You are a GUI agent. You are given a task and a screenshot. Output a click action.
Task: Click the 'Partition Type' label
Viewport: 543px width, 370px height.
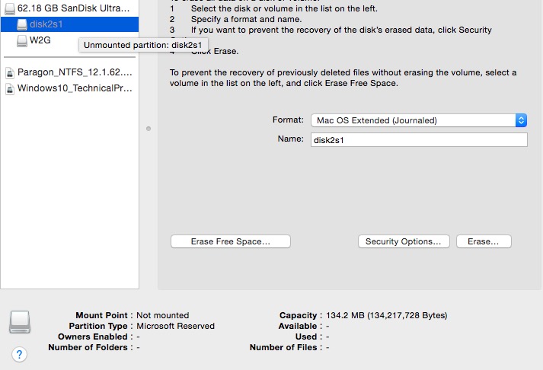click(98, 326)
